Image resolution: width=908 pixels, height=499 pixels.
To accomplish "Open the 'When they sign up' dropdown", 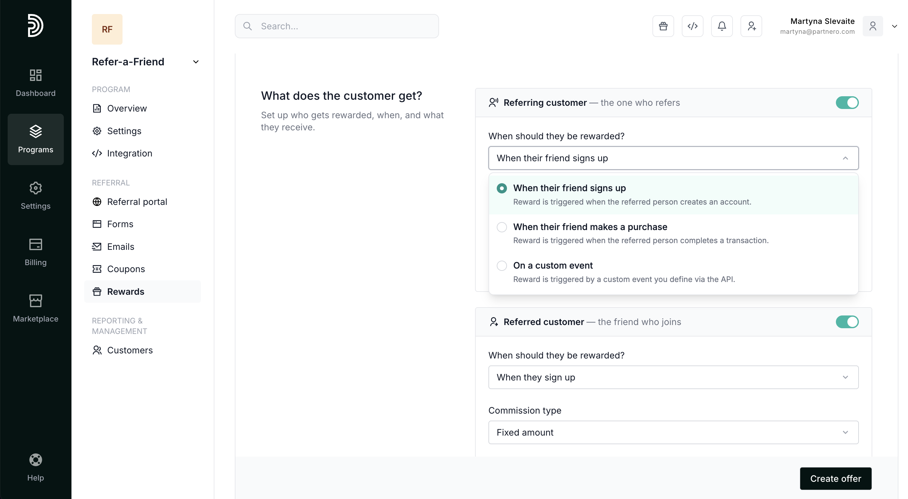I will coord(673,377).
